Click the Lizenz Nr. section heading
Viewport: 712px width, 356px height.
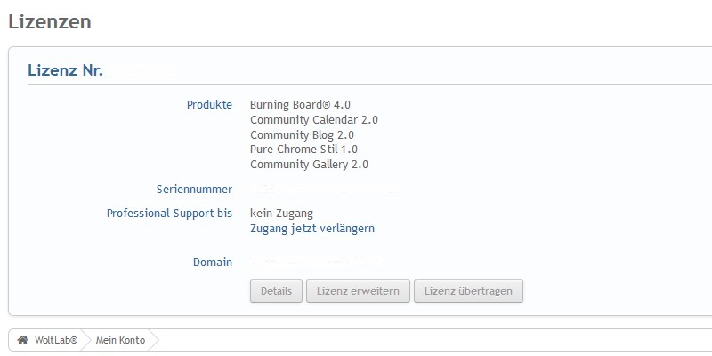(66, 70)
